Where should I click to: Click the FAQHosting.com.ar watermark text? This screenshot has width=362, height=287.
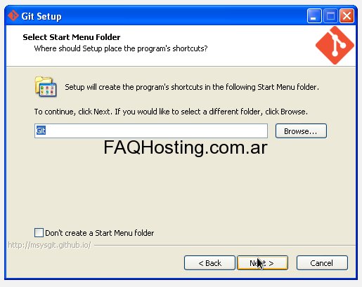(x=186, y=147)
